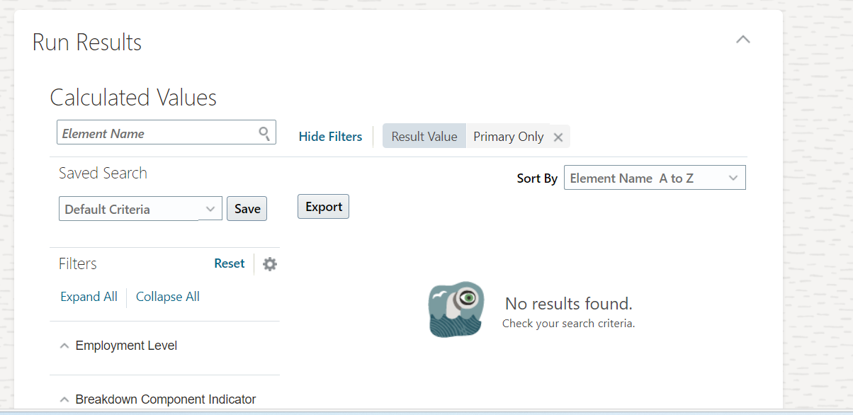Click the magnifier icon in Element Name search

[264, 133]
